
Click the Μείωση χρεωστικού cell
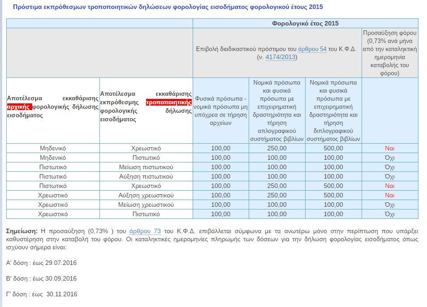click(x=146, y=205)
